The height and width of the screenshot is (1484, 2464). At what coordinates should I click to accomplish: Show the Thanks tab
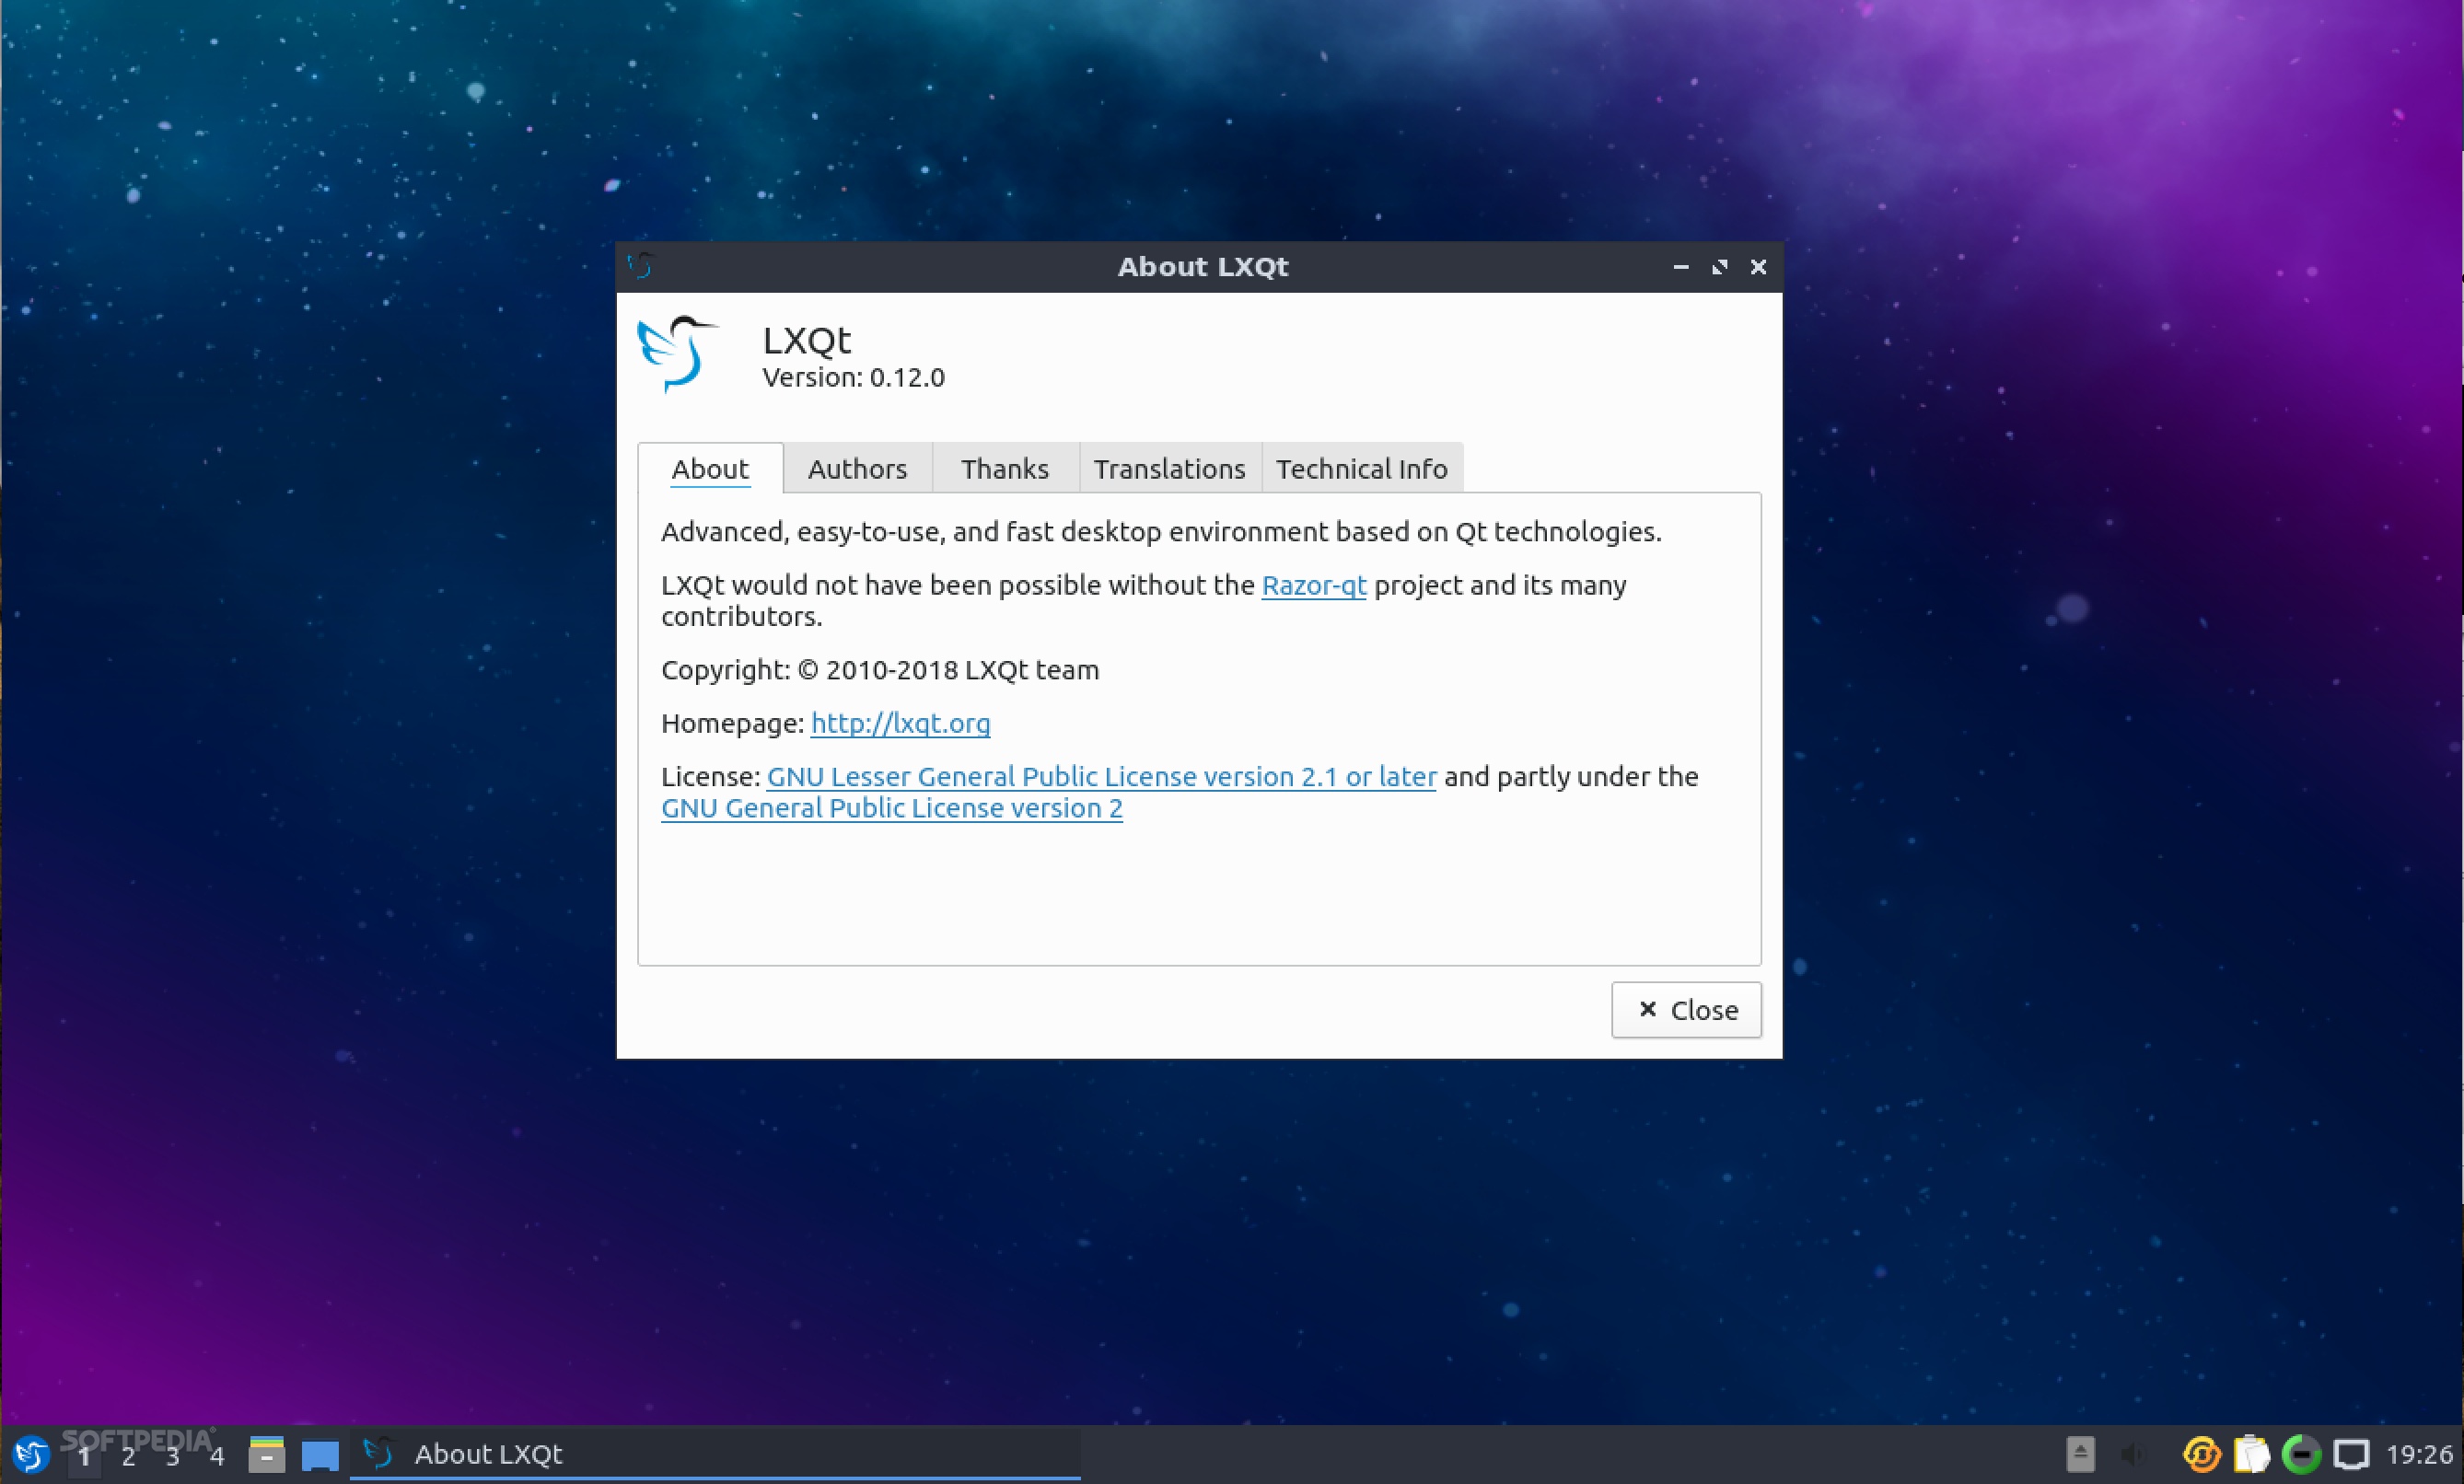[1004, 469]
